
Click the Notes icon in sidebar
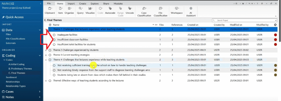pos(3,97)
